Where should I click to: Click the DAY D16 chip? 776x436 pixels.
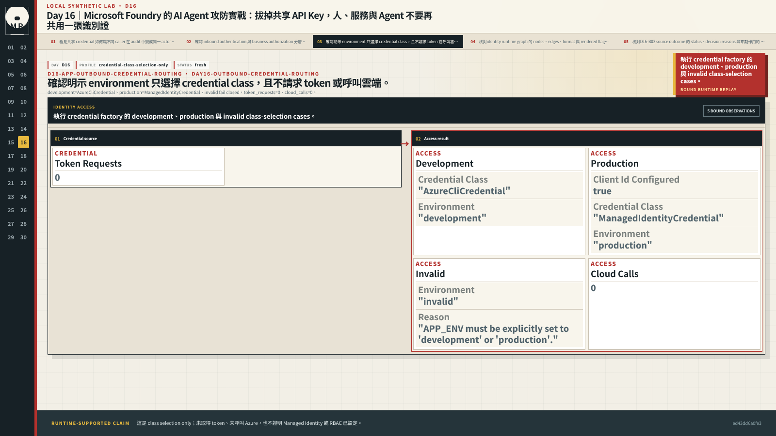pyautogui.click(x=61, y=65)
